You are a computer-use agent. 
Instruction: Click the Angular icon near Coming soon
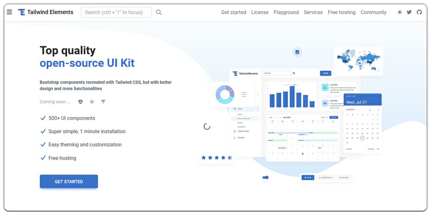pos(80,102)
